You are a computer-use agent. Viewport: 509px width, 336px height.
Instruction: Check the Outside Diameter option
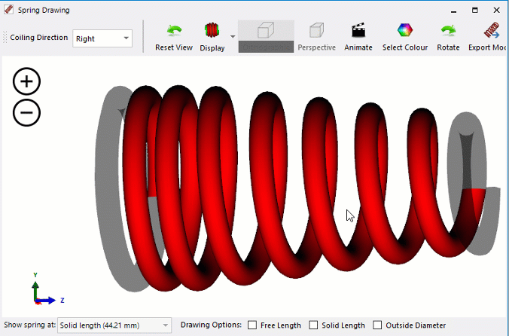point(378,325)
